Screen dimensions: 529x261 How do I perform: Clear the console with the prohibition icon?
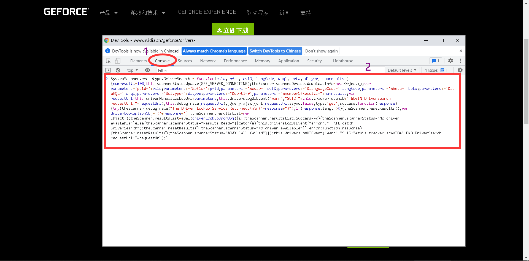(118, 70)
